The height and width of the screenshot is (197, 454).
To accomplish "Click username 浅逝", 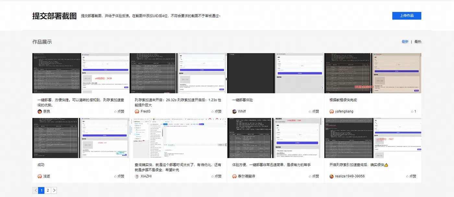I will [x=47, y=176].
